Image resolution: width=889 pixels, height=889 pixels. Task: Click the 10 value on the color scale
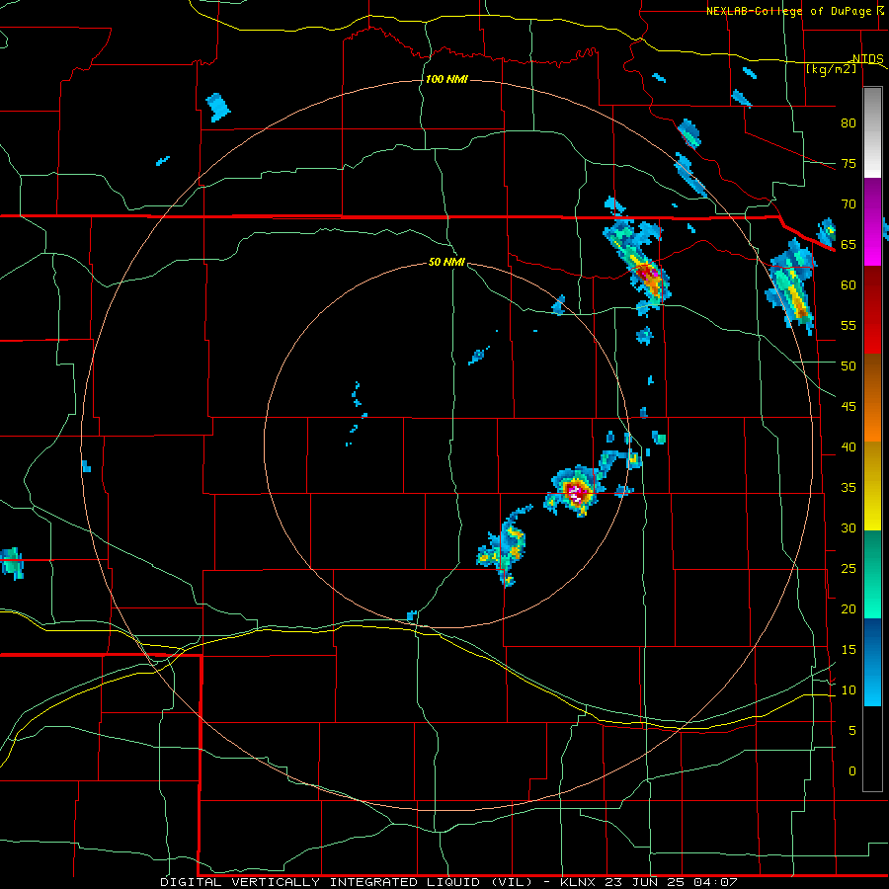click(849, 690)
